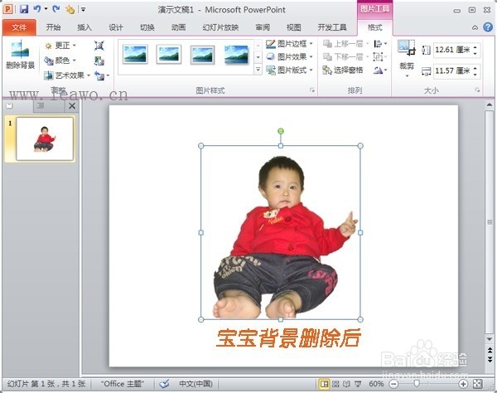The image size is (497, 393).
Task: Switch to the Transitions (切换) tab
Action: pos(147,27)
